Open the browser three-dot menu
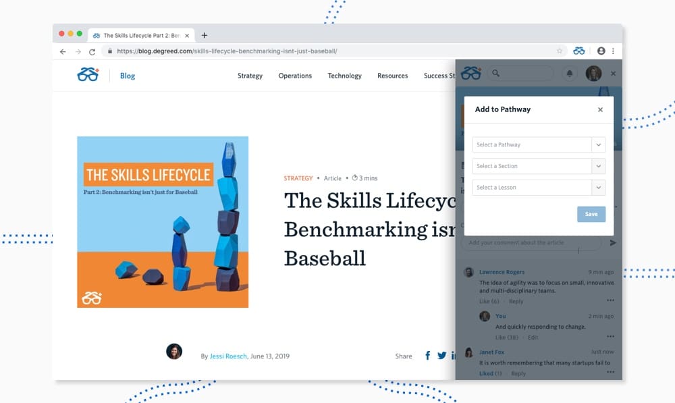 click(613, 51)
